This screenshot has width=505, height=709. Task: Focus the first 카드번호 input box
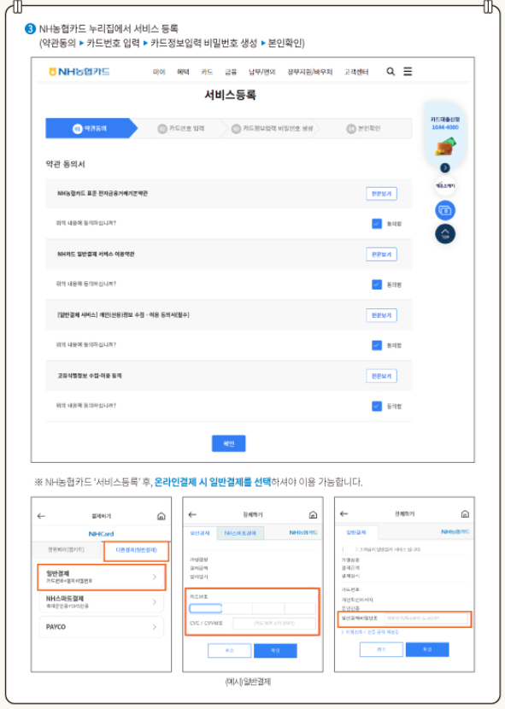coord(205,608)
